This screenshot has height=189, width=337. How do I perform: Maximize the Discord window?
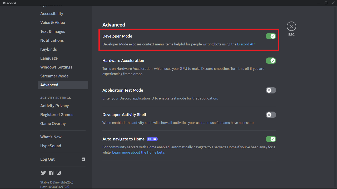pos(326,3)
